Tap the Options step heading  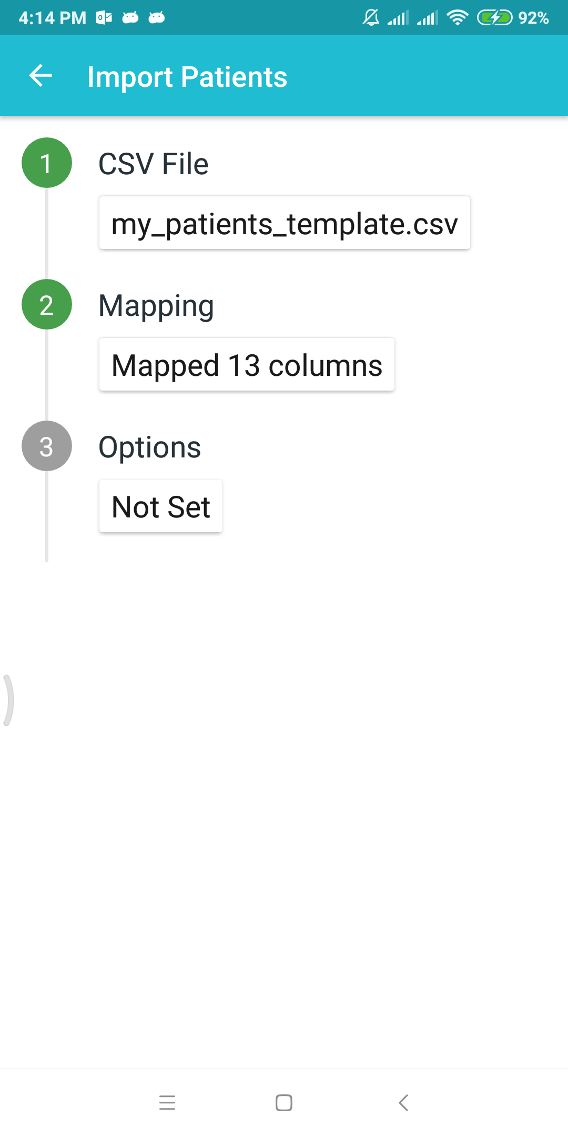[x=150, y=447]
